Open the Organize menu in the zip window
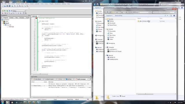The height and width of the screenshot is (104, 185). click(x=109, y=16)
